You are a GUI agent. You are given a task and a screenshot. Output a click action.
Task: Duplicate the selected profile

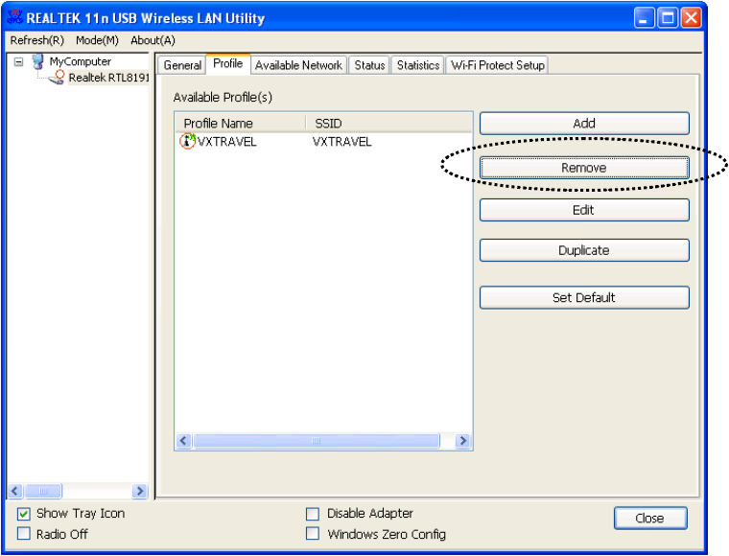point(584,250)
